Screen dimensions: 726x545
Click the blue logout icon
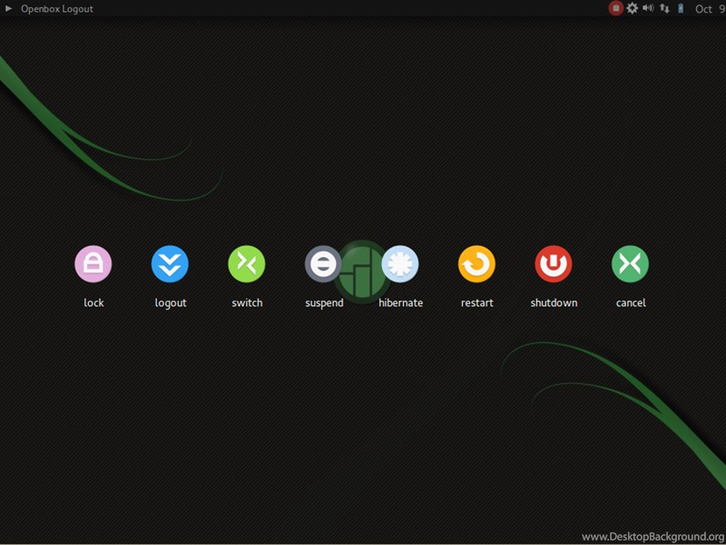point(170,263)
